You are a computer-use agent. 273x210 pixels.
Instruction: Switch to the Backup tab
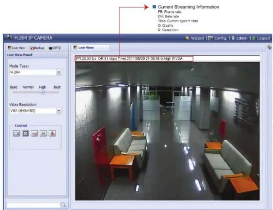pyautogui.click(x=37, y=48)
